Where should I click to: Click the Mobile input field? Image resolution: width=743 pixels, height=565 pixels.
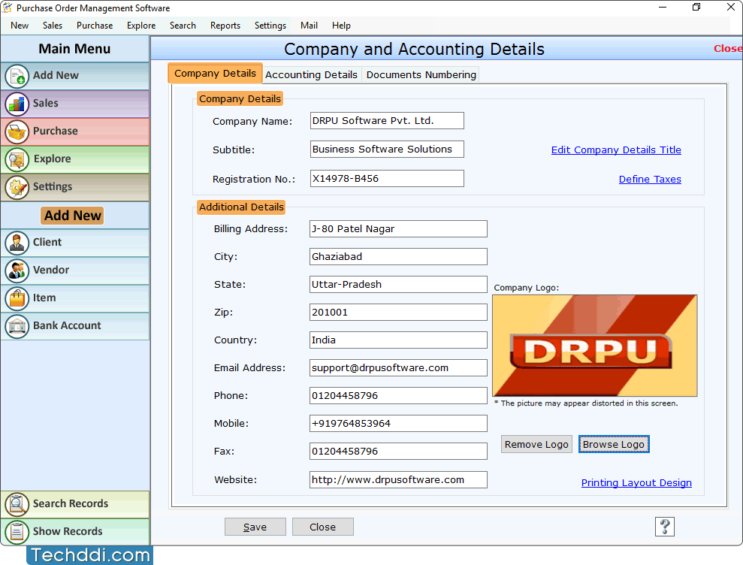pos(398,424)
